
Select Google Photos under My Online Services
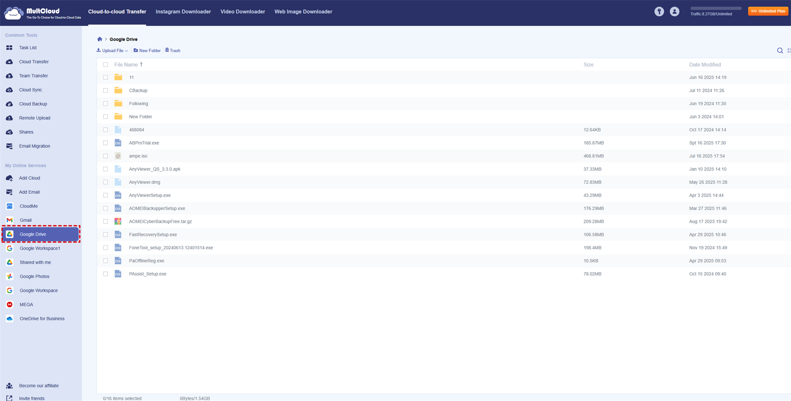(x=35, y=276)
